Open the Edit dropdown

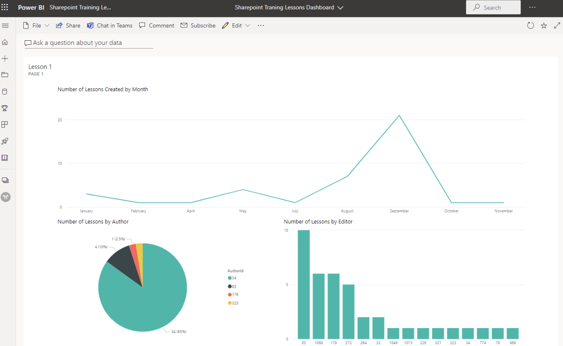[236, 26]
